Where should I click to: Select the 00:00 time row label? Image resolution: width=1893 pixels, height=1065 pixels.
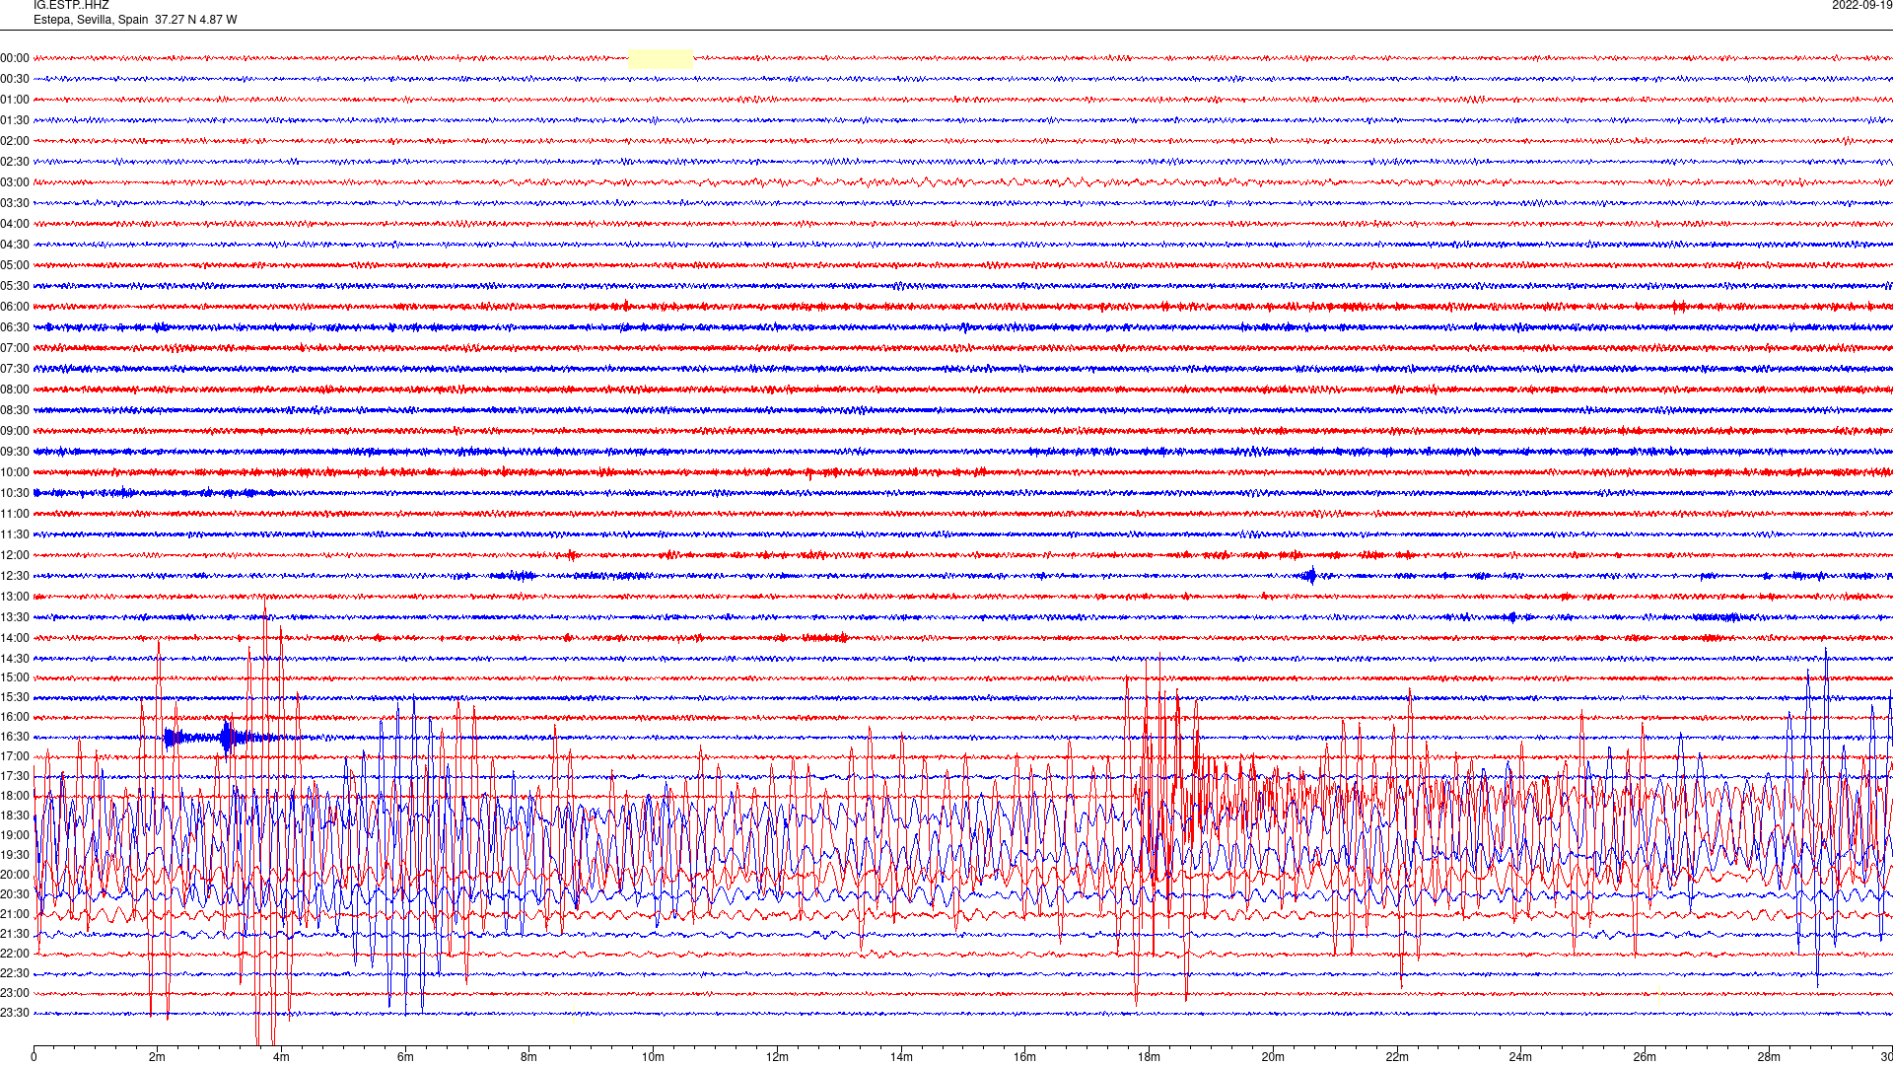coord(15,58)
